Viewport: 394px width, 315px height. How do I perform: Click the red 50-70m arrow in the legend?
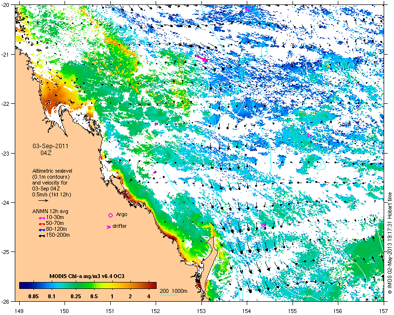[42, 224]
